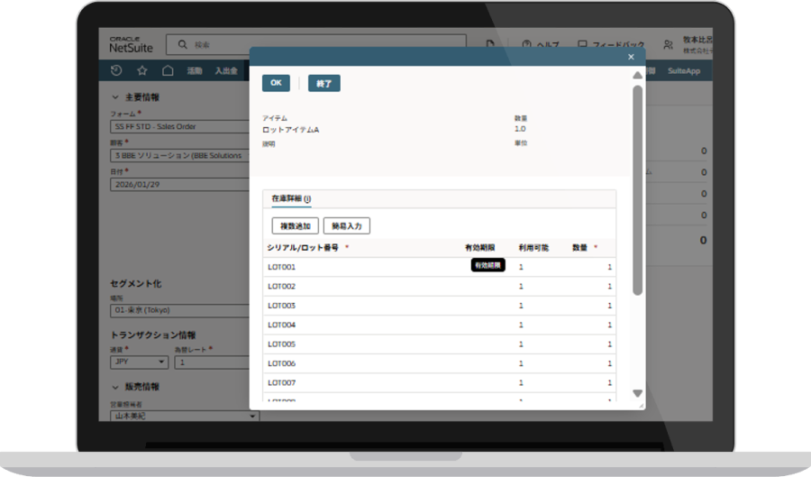This screenshot has width=811, height=477.
Task: Click the popup resize grip corner
Action: pyautogui.click(x=642, y=406)
